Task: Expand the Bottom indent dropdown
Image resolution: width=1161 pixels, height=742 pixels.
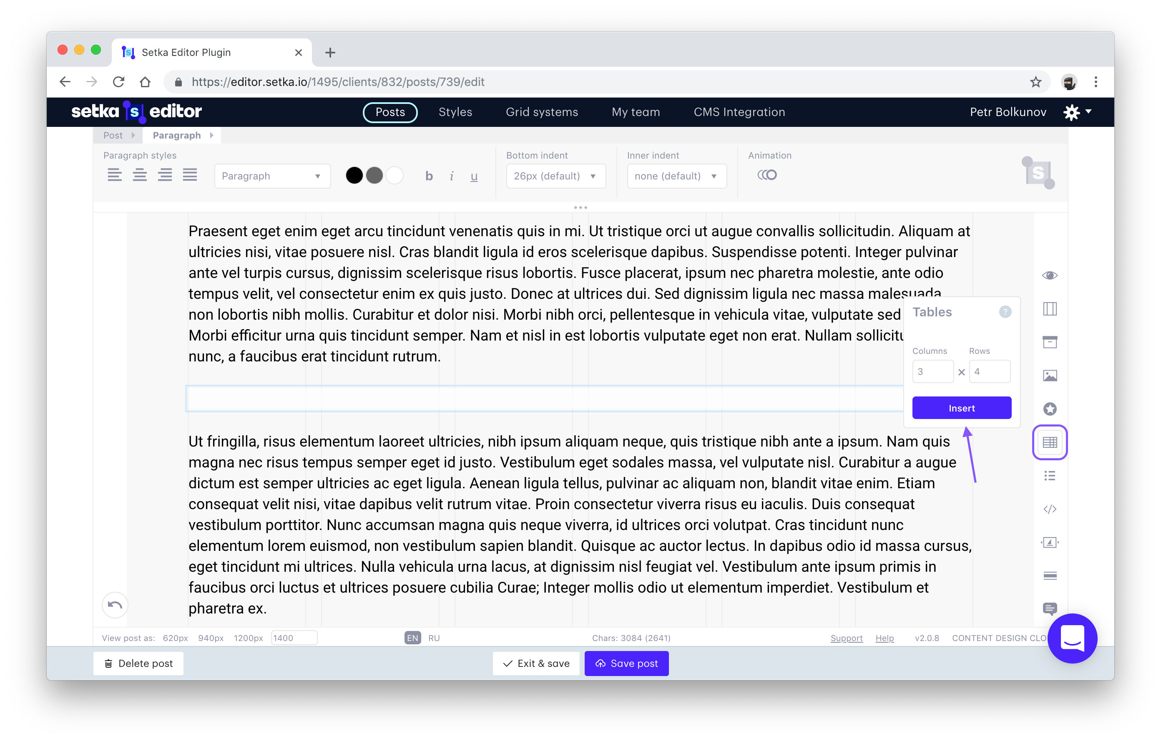Action: (555, 176)
